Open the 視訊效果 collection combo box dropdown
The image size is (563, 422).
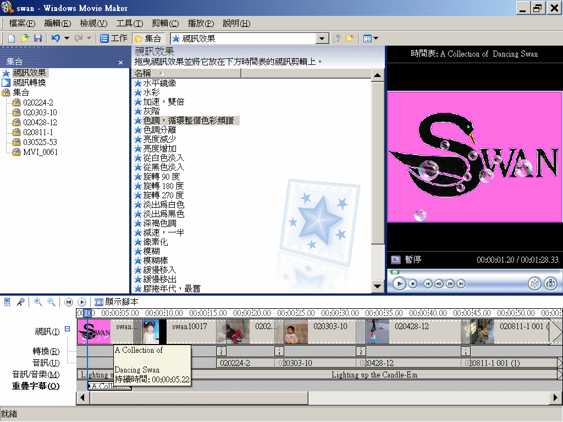click(x=323, y=38)
